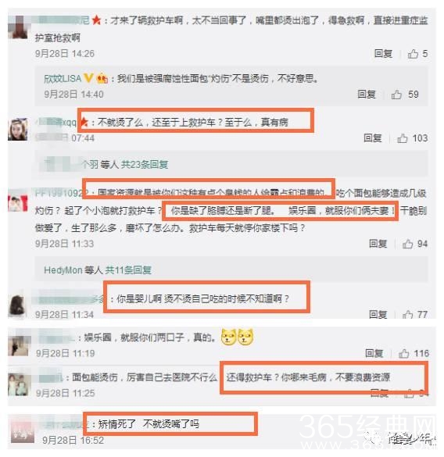Like the comment with 5 likes
Screen dimensions: 444x457
[x=413, y=54]
